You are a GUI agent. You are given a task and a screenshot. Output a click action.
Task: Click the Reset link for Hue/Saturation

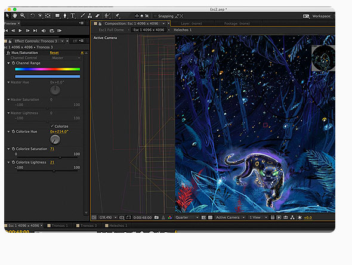[x=54, y=53]
